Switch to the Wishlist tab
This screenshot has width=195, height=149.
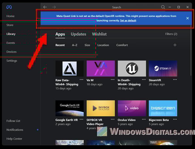click(99, 34)
